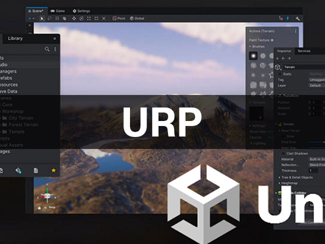Click the Terrain object icon in Inspector

pos(277,67)
